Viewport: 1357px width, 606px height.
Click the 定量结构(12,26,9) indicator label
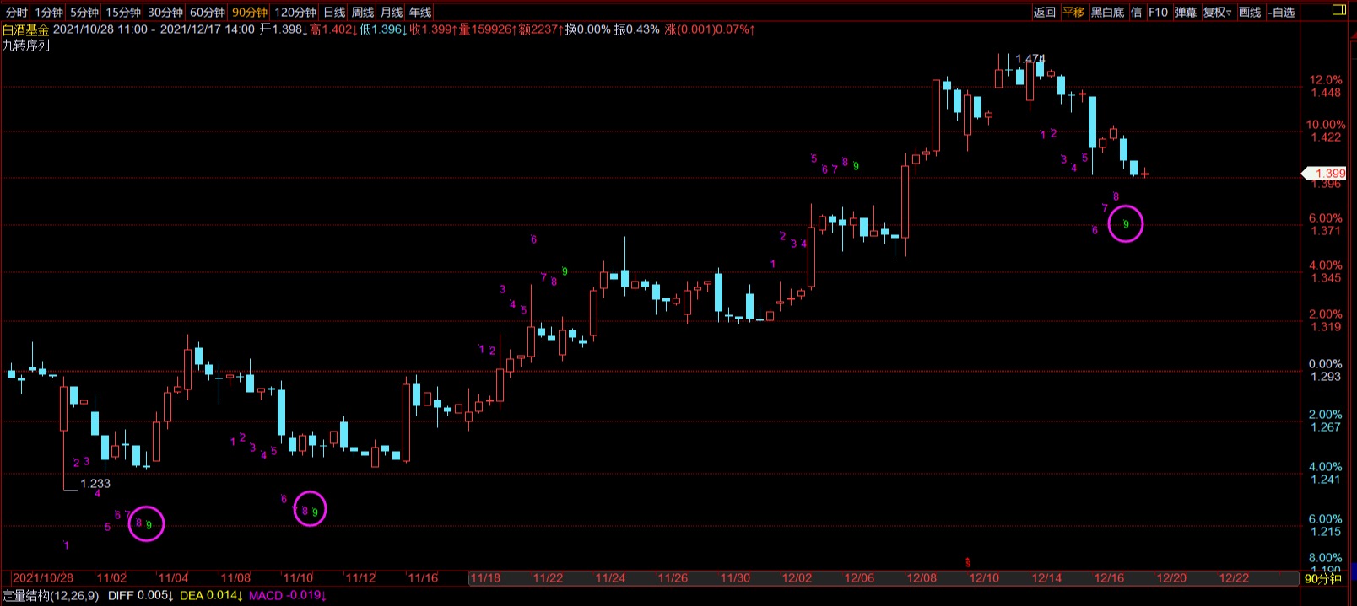51,596
